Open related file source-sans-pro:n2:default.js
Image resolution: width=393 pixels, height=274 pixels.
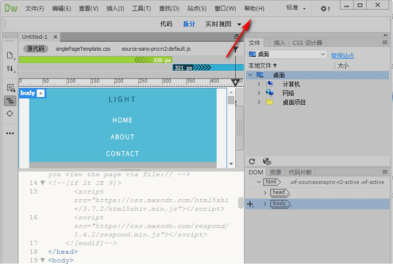tap(156, 49)
